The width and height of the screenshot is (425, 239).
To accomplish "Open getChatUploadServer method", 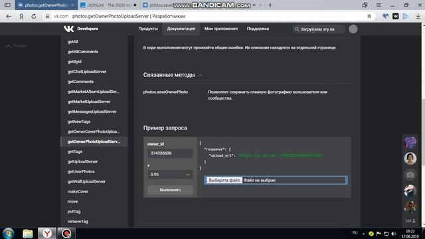I will 87,72.
